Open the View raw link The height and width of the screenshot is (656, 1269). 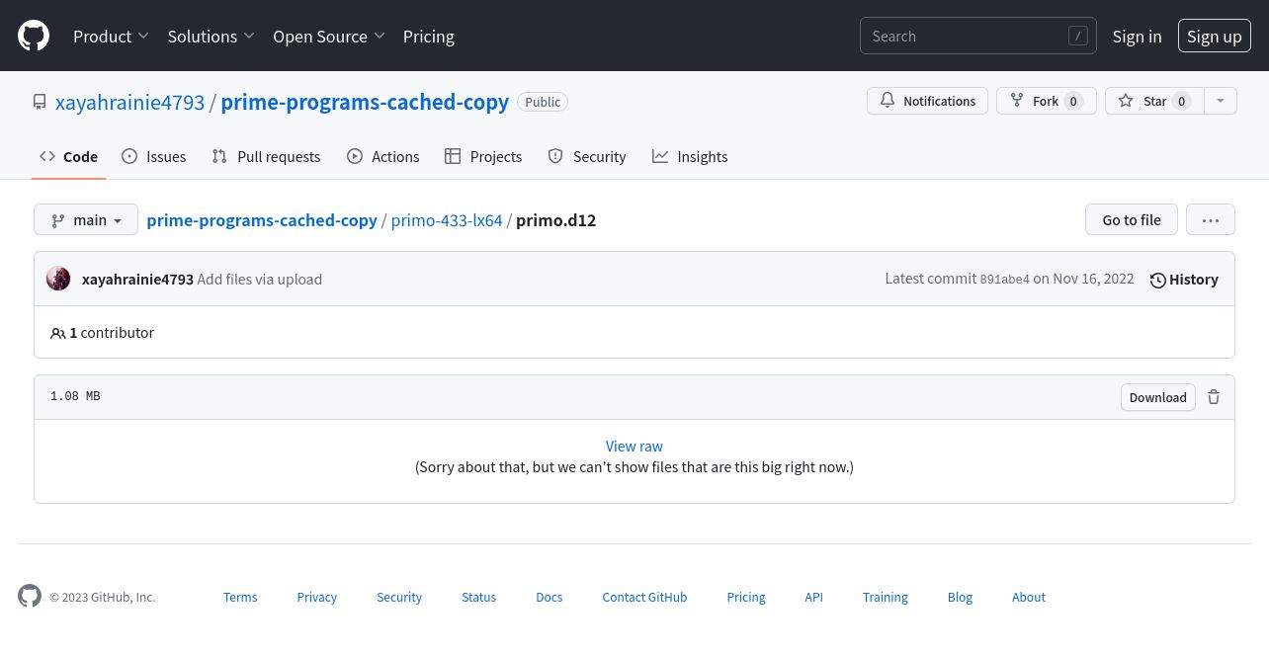pos(634,447)
